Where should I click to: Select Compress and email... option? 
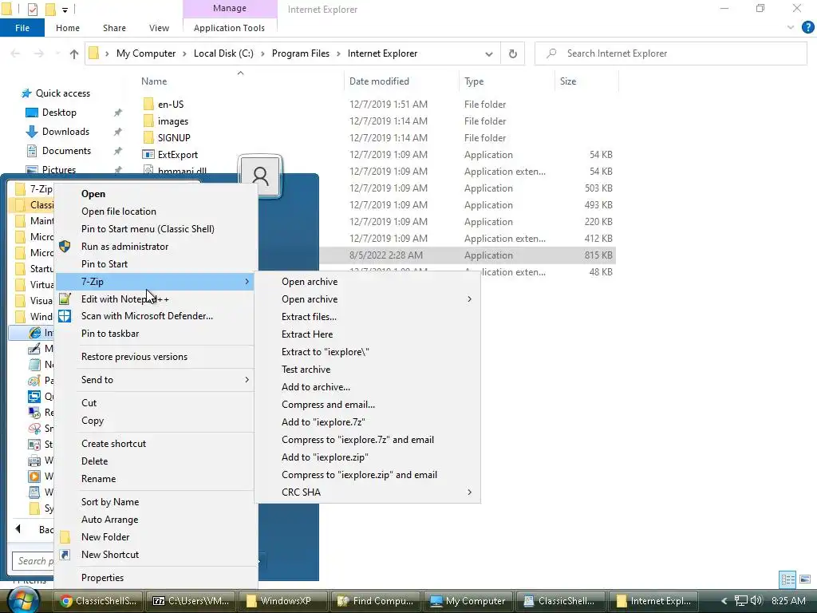tap(328, 405)
